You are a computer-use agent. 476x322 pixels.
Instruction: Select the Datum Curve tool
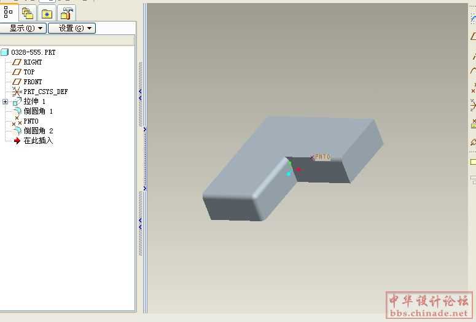[x=473, y=71]
